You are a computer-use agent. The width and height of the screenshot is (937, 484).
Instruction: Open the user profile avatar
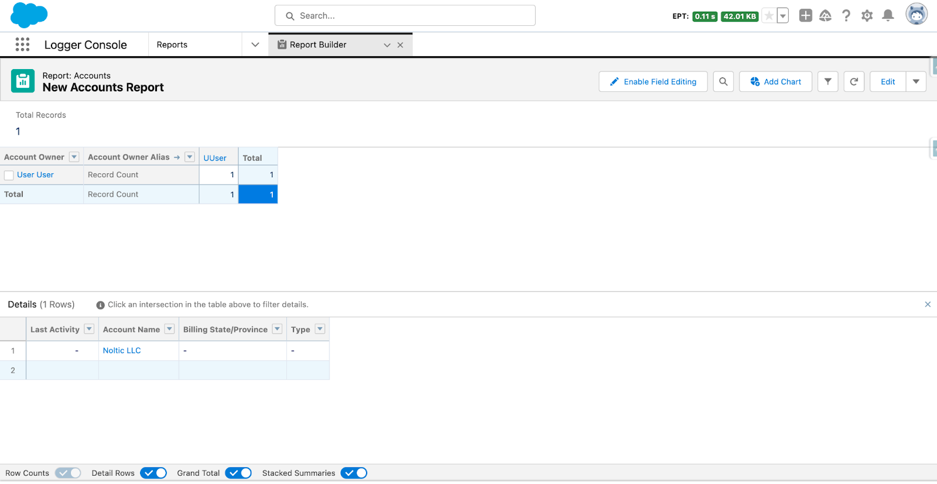pos(917,14)
